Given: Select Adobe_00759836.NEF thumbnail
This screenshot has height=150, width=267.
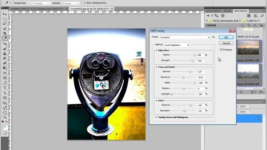Looking at the screenshot, I should (x=248, y=71).
